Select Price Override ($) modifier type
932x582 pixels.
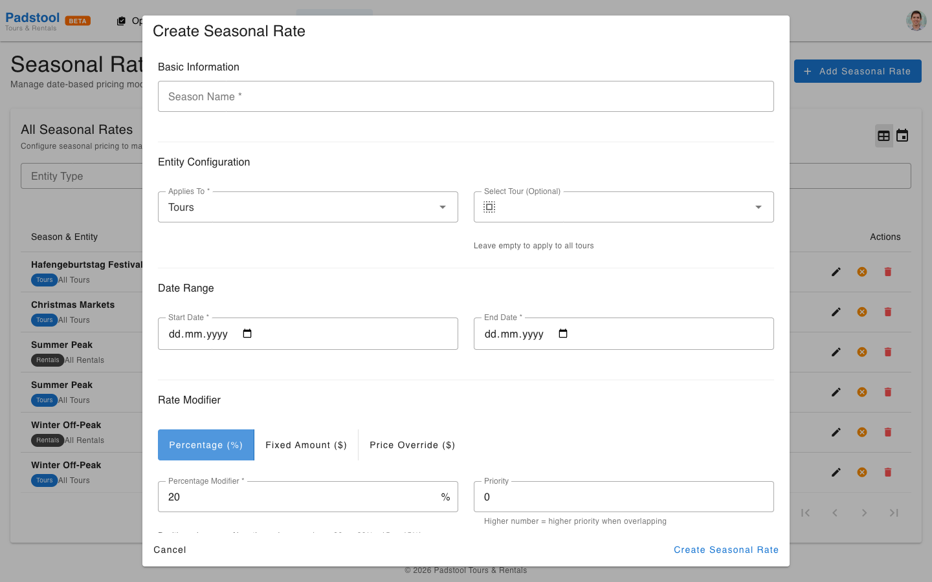412,445
